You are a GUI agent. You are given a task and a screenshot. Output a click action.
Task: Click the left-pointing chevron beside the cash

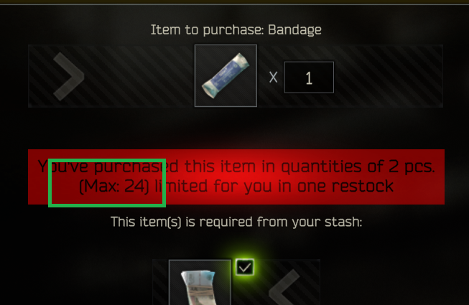[x=284, y=287]
